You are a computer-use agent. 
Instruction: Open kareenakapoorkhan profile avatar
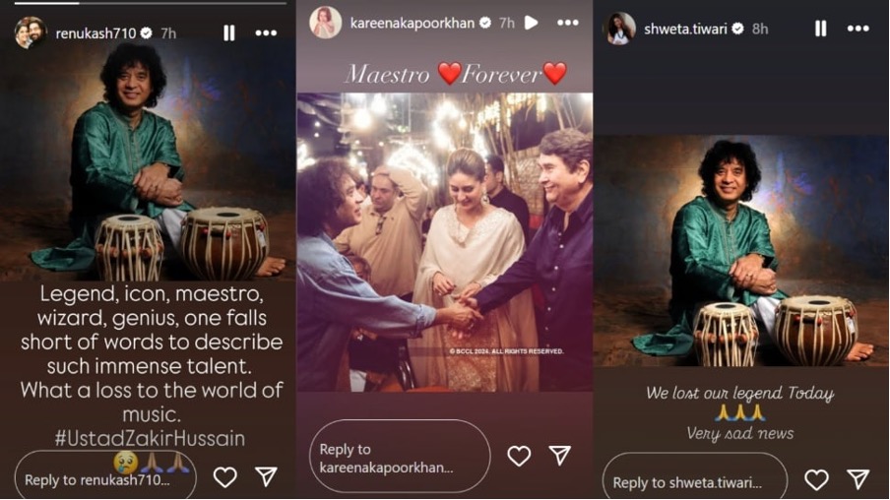point(325,23)
